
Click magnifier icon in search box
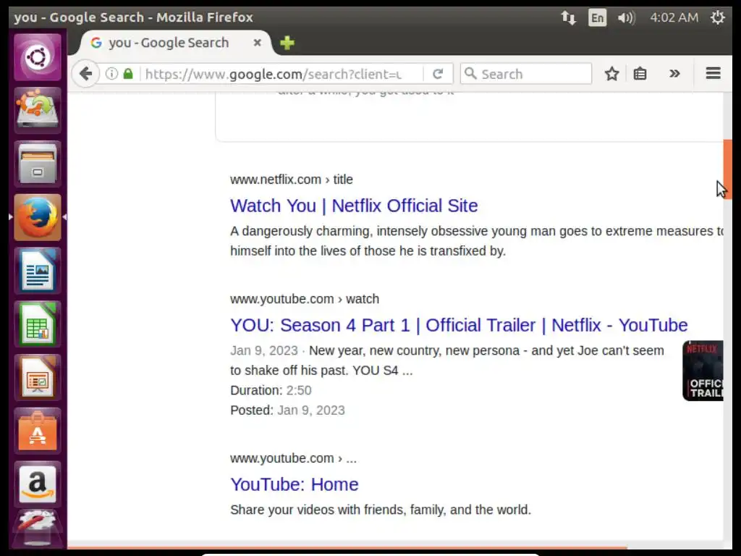pyautogui.click(x=470, y=73)
